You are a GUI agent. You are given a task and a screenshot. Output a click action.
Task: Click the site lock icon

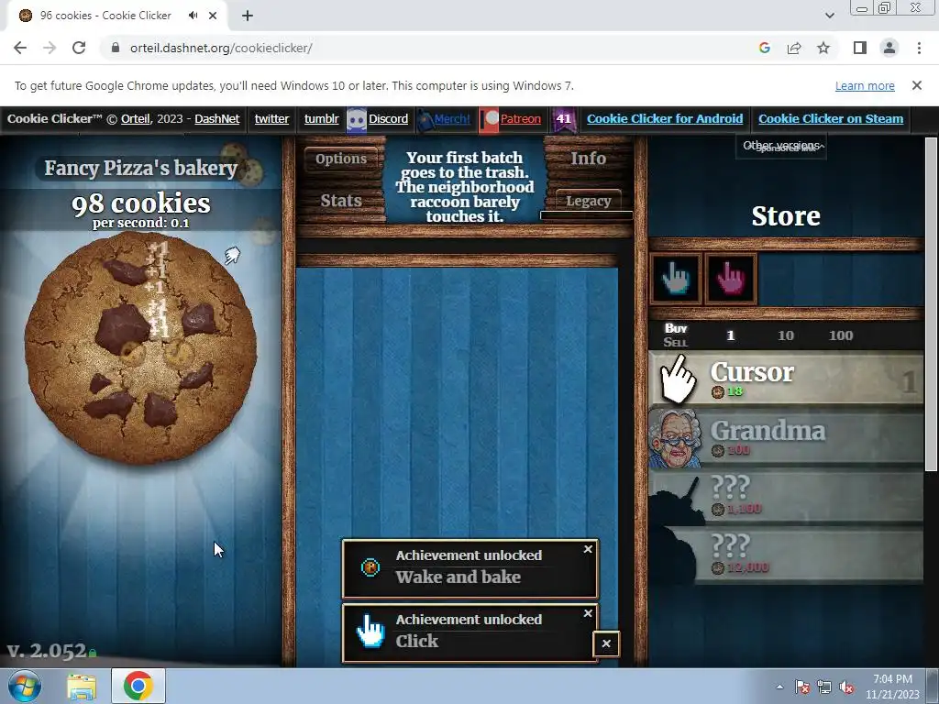coord(116,48)
